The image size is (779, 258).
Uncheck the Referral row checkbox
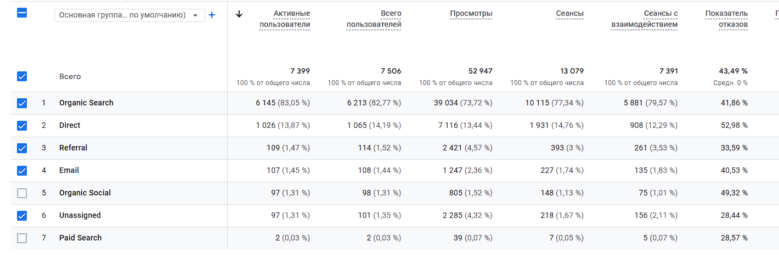pos(22,148)
